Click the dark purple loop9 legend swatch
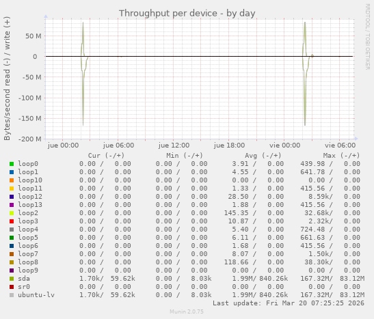 pos(12,271)
